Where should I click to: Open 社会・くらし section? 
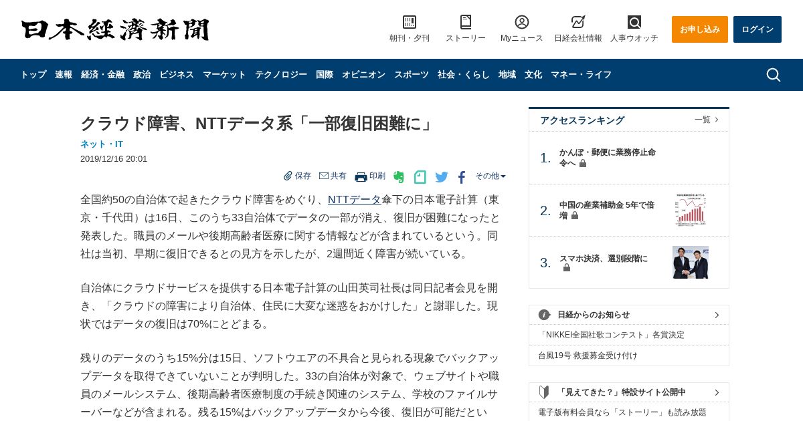coord(464,75)
